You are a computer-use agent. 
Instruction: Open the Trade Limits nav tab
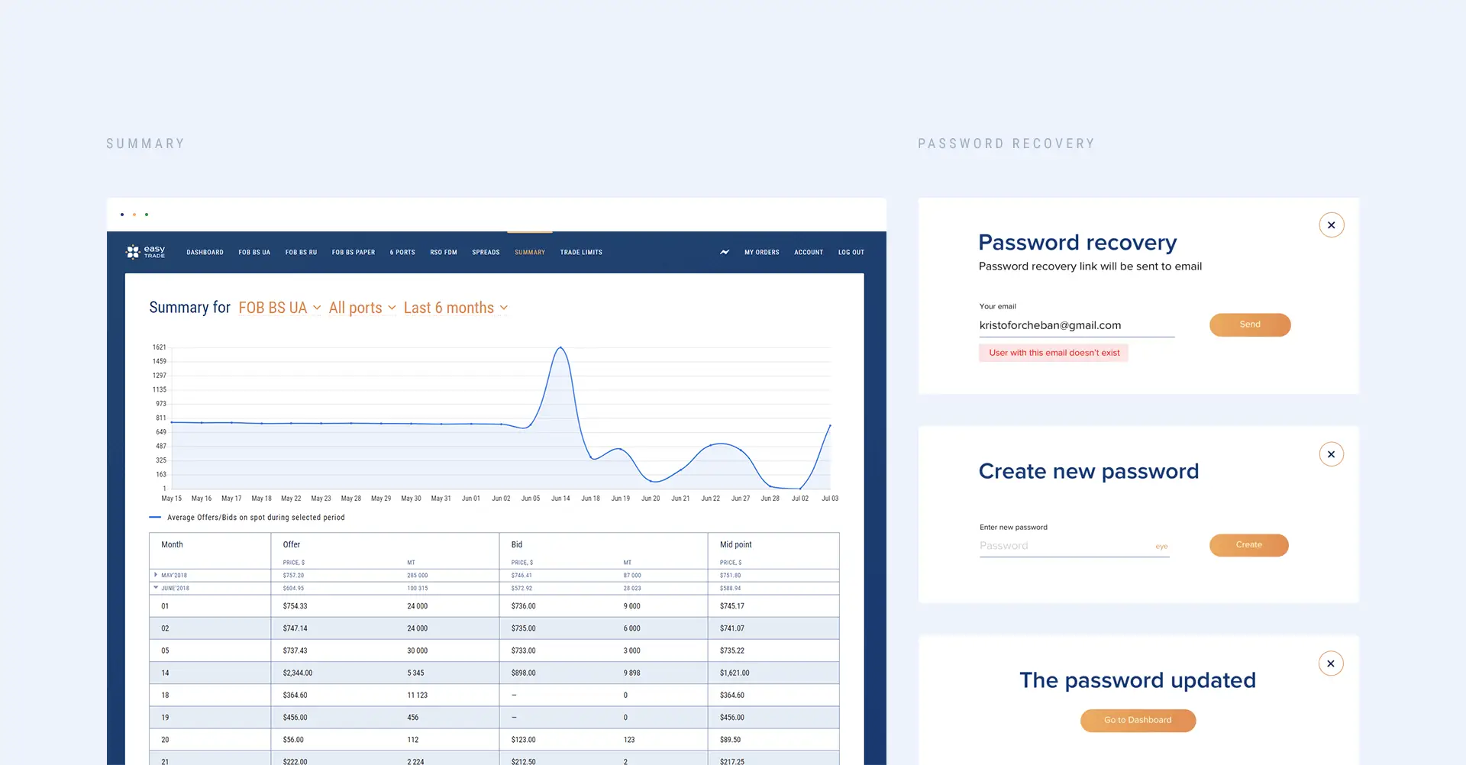coord(581,253)
